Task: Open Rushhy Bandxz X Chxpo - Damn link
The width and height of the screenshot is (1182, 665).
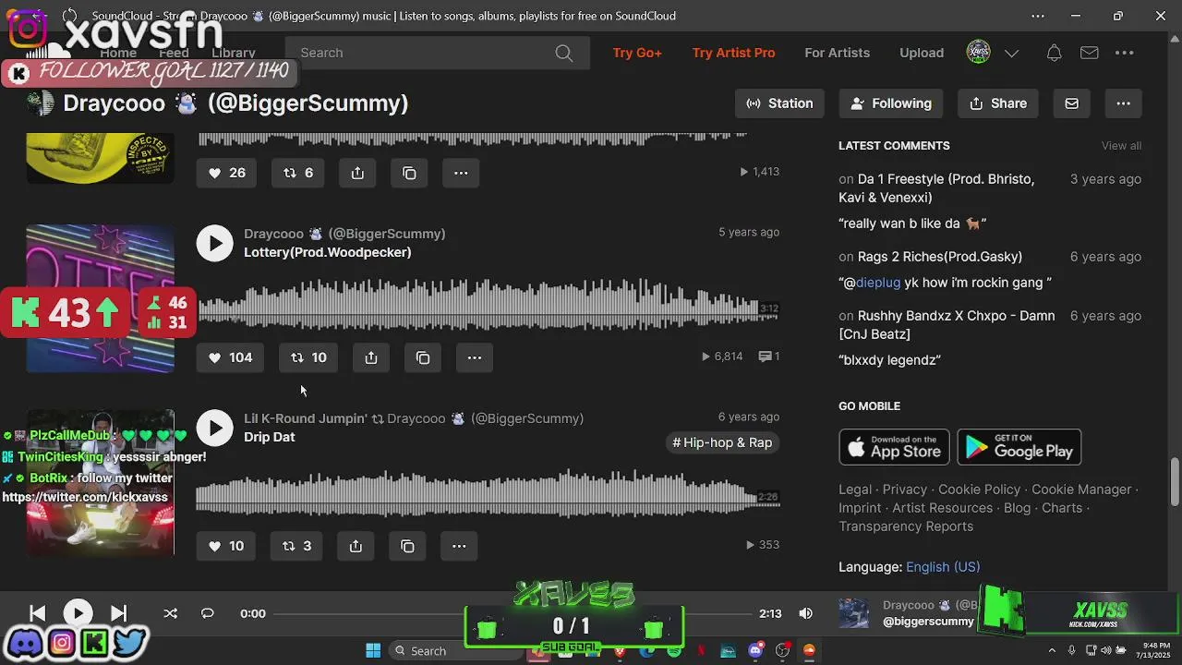Action: (x=947, y=325)
